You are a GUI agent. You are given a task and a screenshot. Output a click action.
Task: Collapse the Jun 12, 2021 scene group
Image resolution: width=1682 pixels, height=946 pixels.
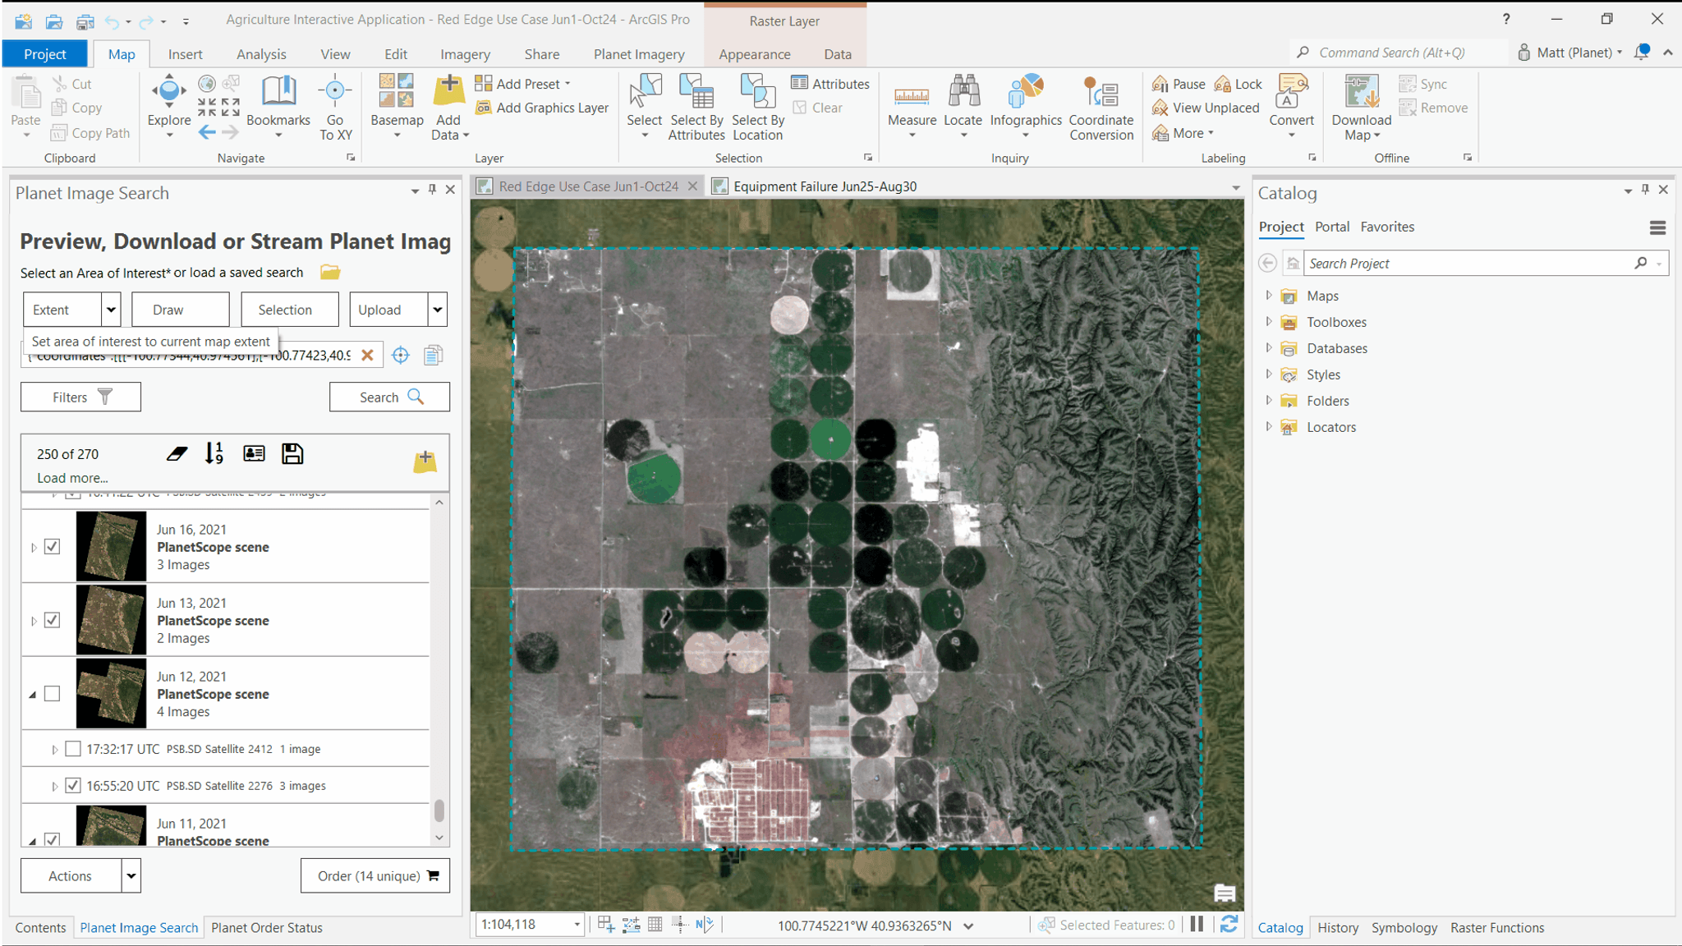(x=33, y=695)
